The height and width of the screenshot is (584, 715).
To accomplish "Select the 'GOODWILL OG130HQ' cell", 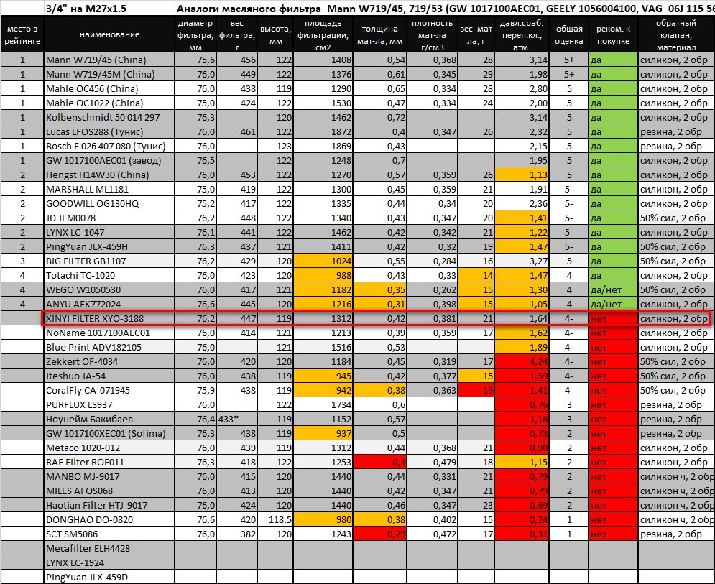I will coord(109,203).
